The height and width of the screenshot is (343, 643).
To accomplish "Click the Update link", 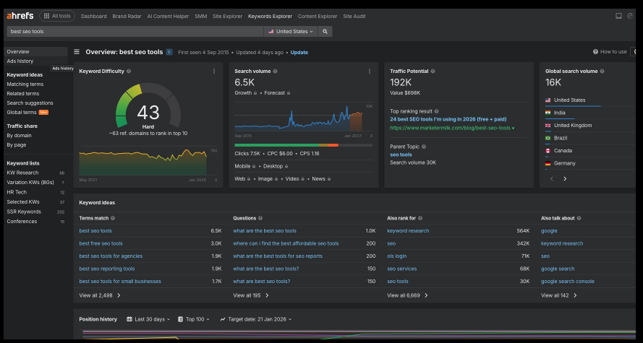I will point(299,53).
